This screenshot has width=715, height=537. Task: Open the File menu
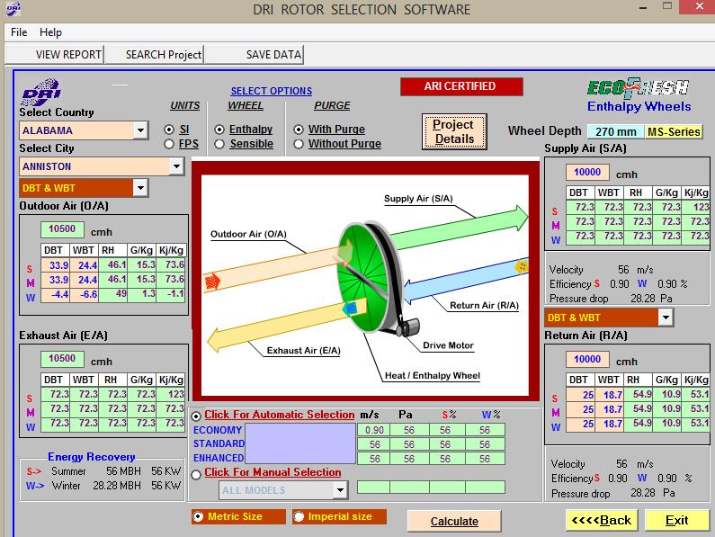click(19, 32)
